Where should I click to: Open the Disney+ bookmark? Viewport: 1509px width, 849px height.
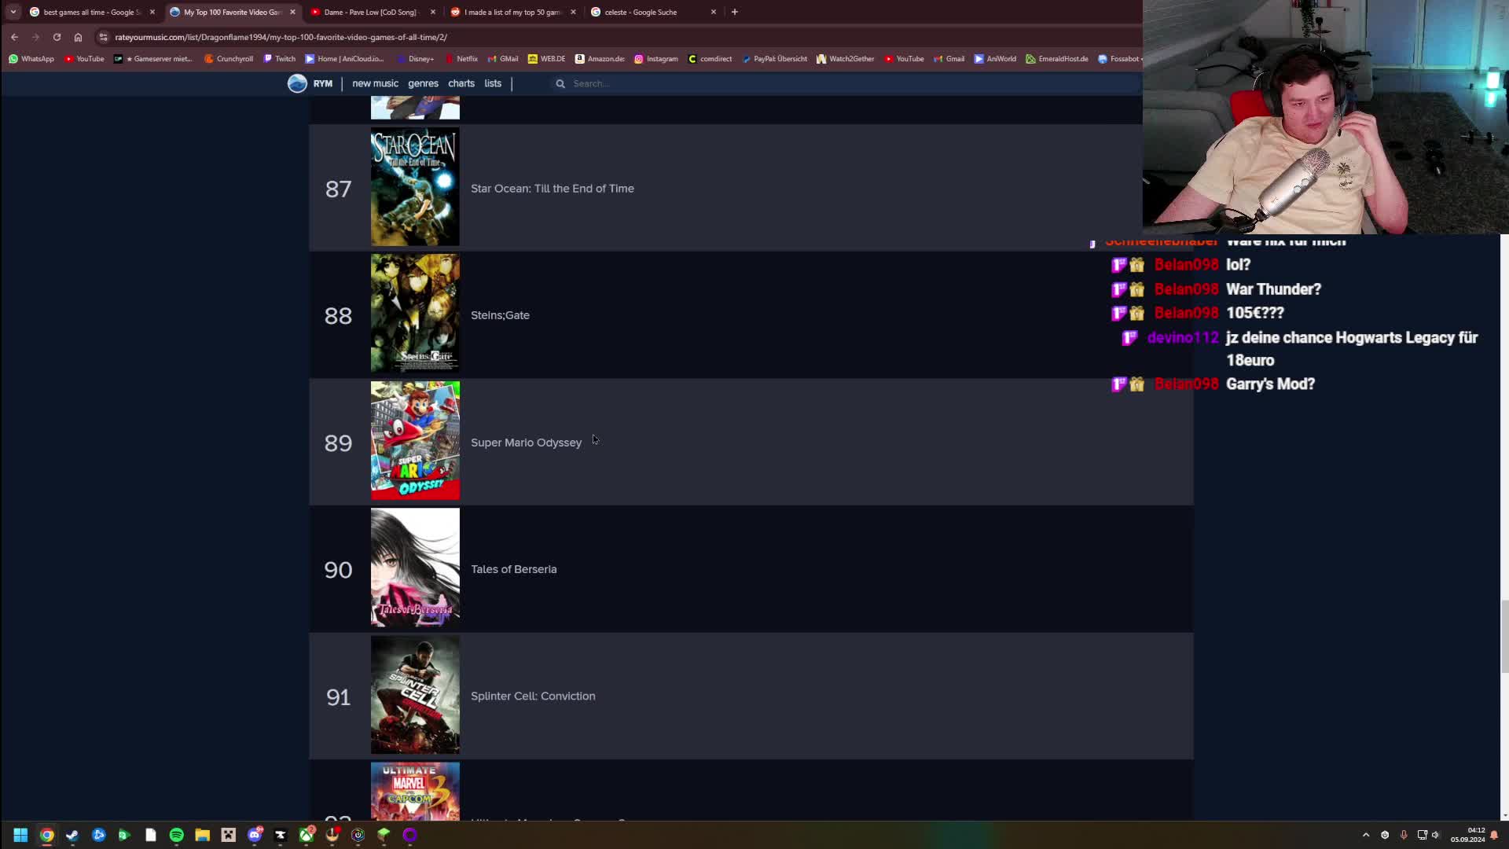pyautogui.click(x=415, y=59)
